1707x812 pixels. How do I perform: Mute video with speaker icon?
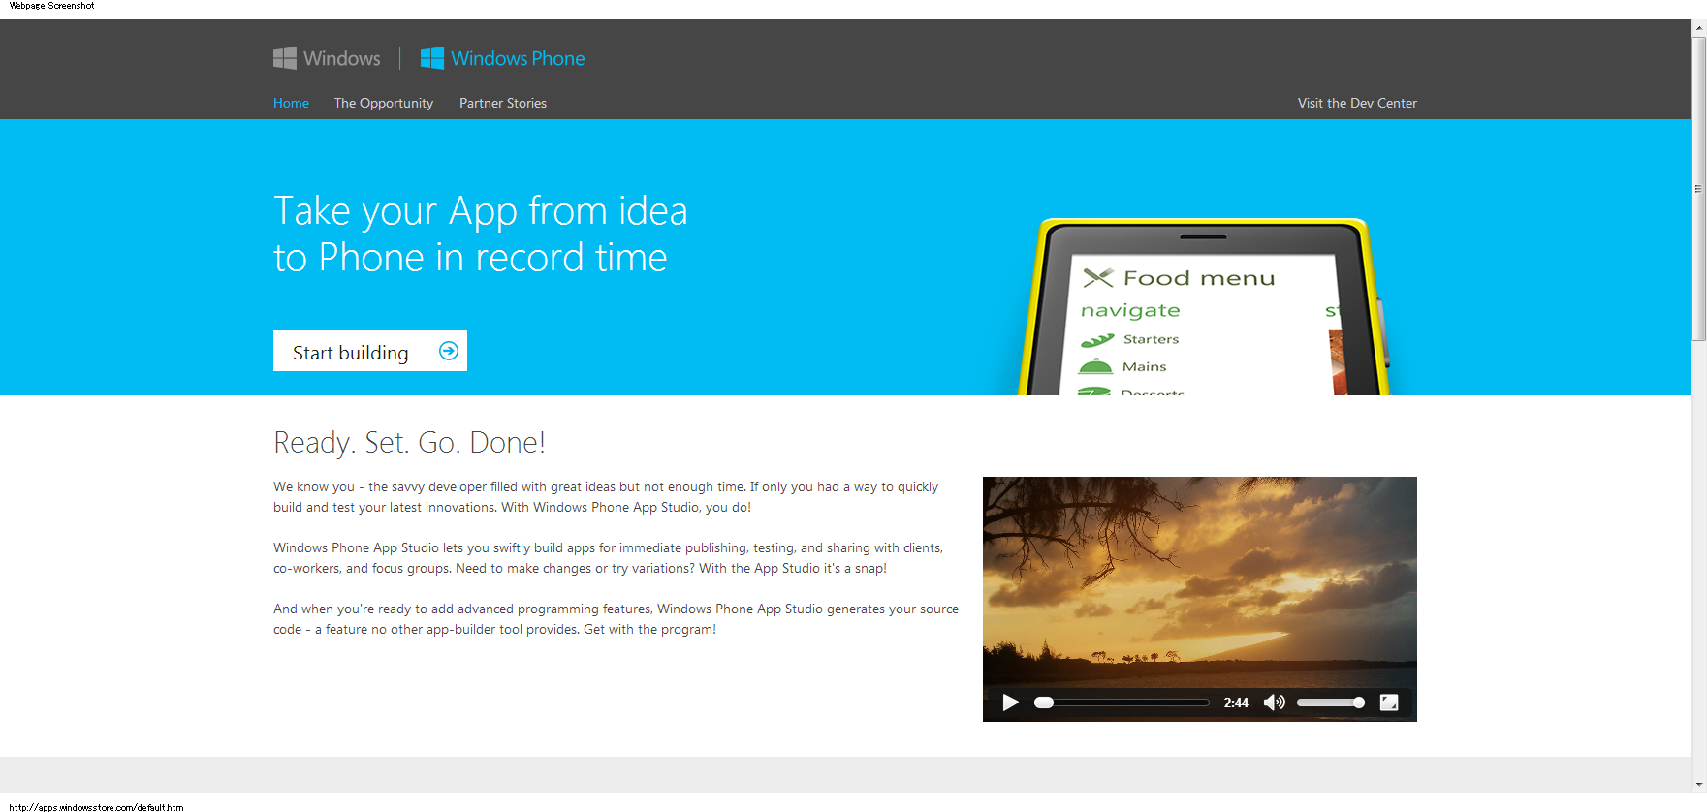click(x=1275, y=703)
